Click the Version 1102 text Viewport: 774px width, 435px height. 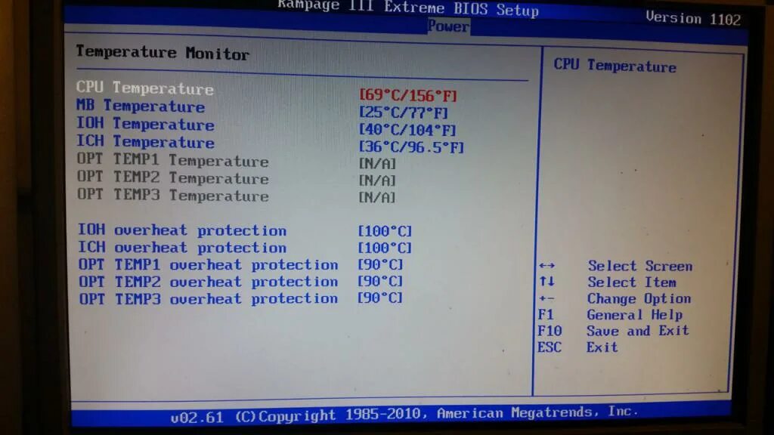click(x=693, y=18)
